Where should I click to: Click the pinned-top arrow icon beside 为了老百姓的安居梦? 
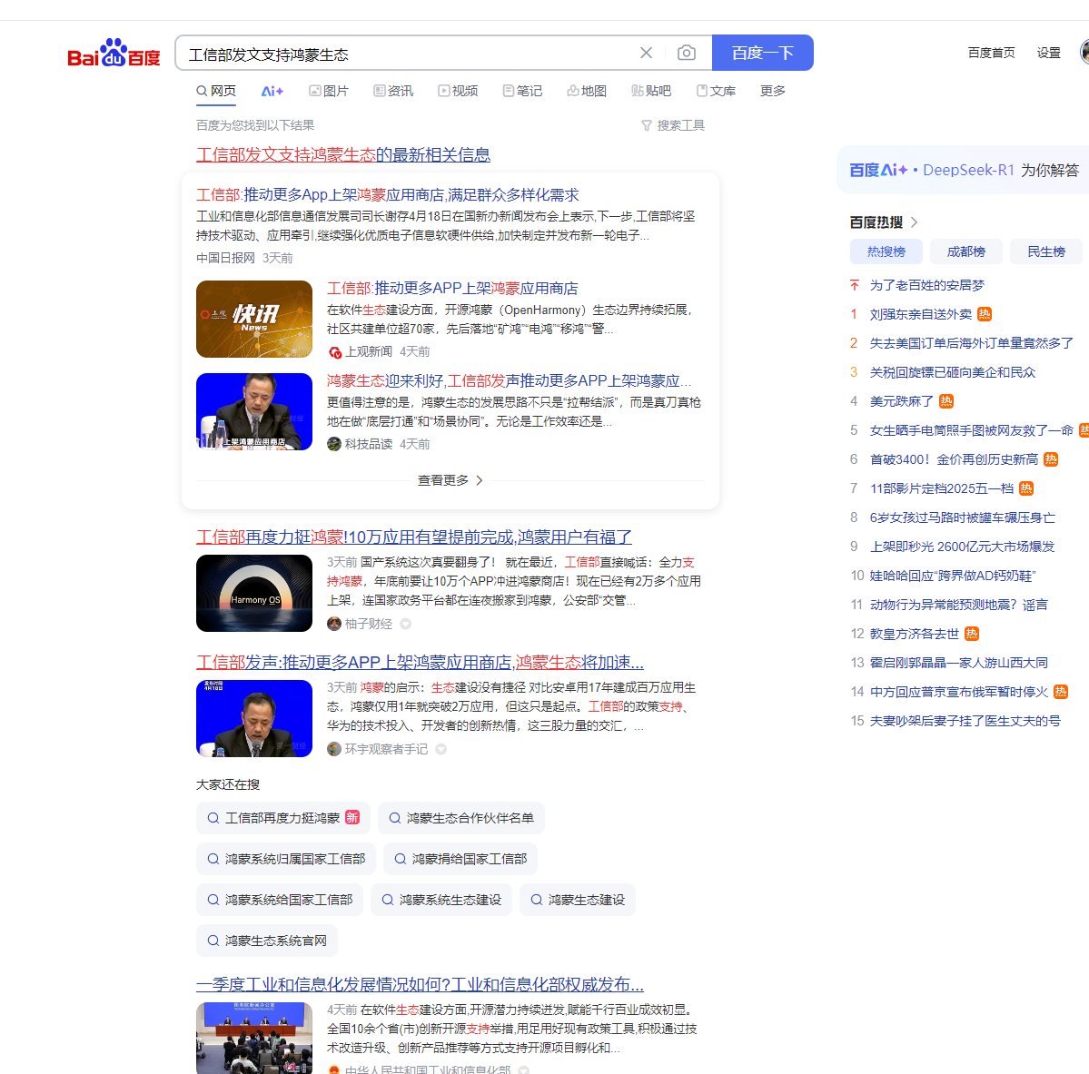pos(855,285)
